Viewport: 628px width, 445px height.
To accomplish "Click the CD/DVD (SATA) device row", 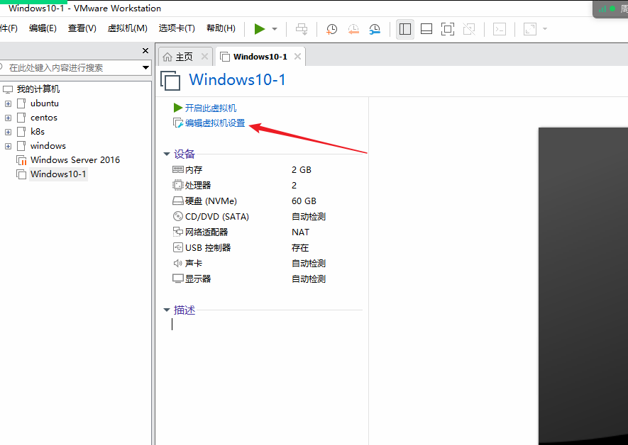I will tap(248, 216).
